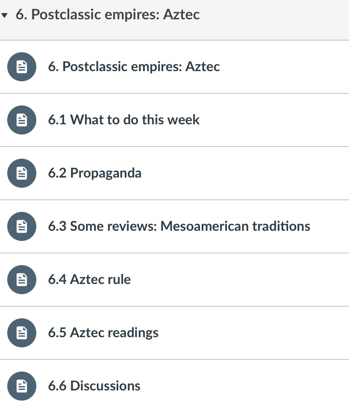Click page icon for 6.1 What to do
Image resolution: width=349 pixels, height=403 pixels.
point(21,119)
